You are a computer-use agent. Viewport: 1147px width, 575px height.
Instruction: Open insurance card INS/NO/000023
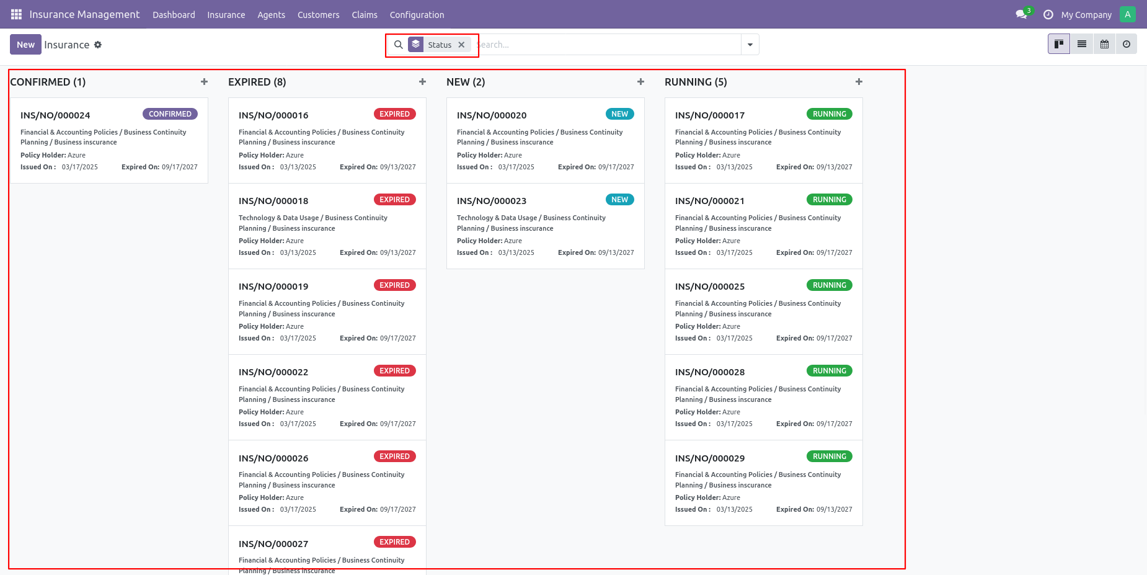click(x=546, y=226)
